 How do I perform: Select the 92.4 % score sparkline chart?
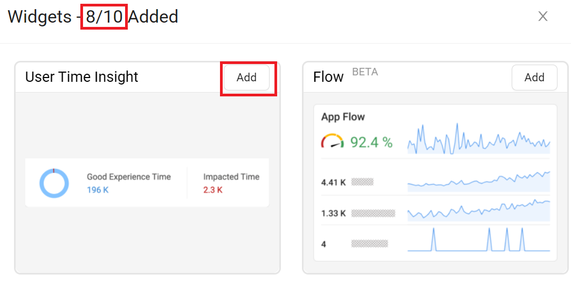(x=478, y=140)
